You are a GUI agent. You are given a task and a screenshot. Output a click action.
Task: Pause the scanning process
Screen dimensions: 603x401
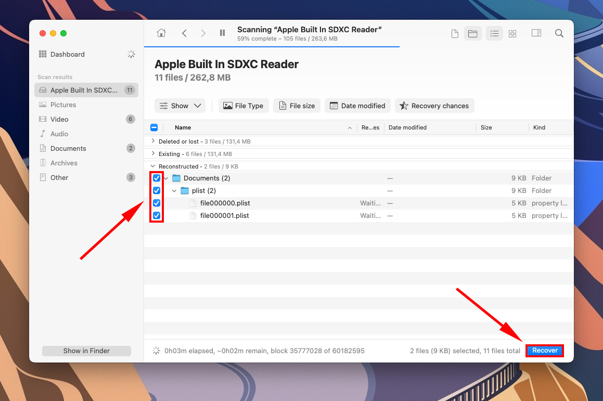[222, 33]
